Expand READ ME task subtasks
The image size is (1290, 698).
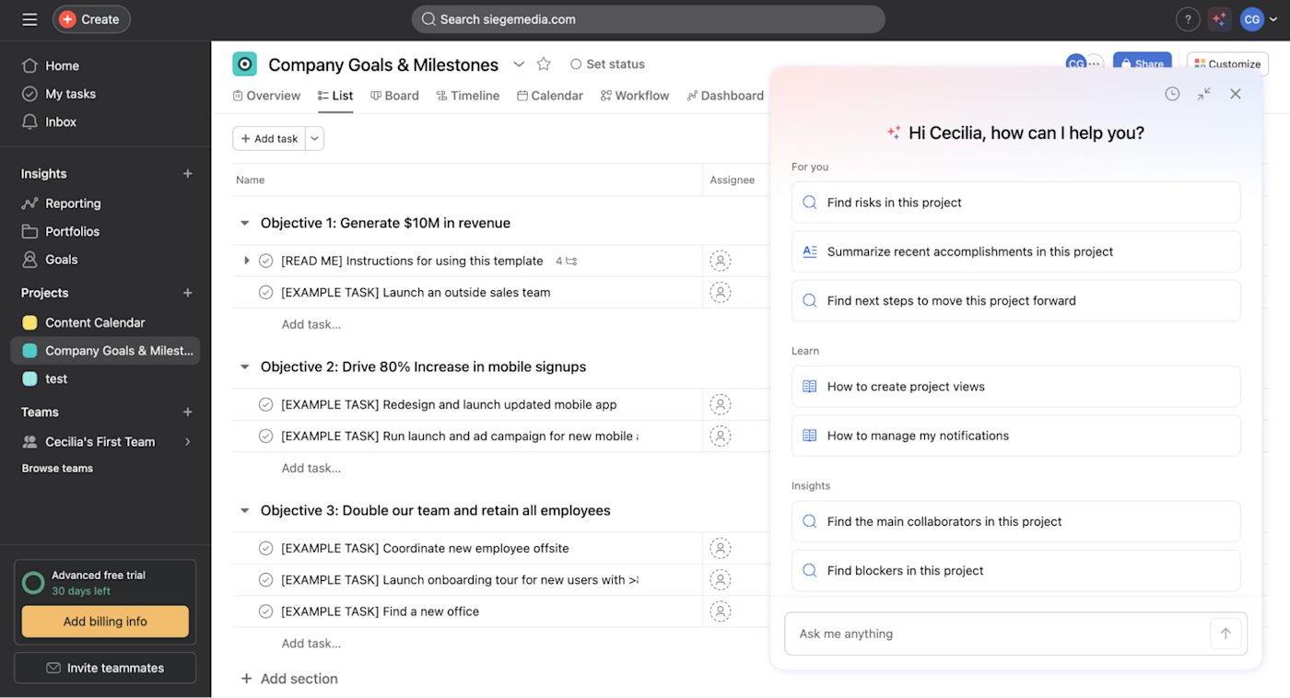point(246,262)
